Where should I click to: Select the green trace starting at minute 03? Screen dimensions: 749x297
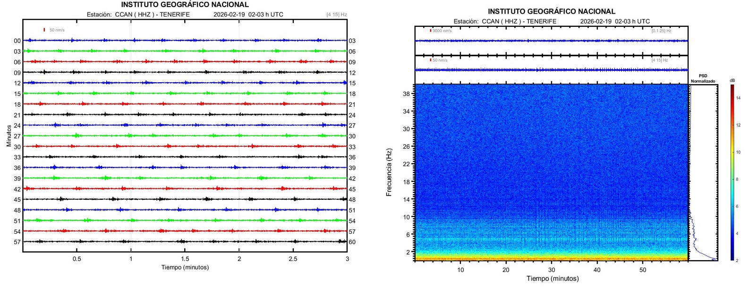[185, 51]
